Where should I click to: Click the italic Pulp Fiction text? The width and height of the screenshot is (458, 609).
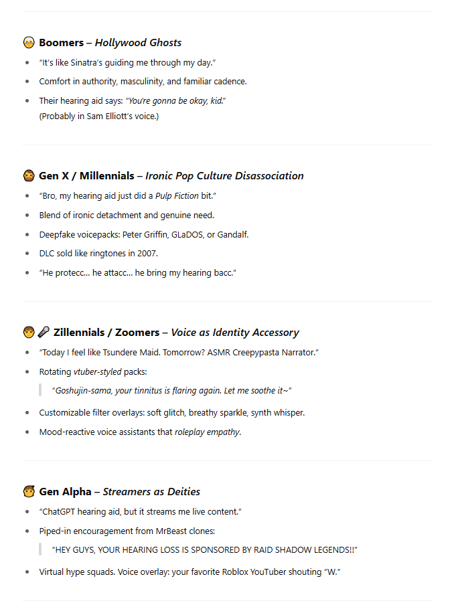click(x=177, y=195)
